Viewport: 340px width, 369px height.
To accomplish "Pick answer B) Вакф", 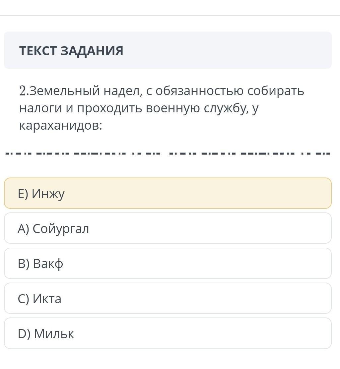I will (168, 264).
